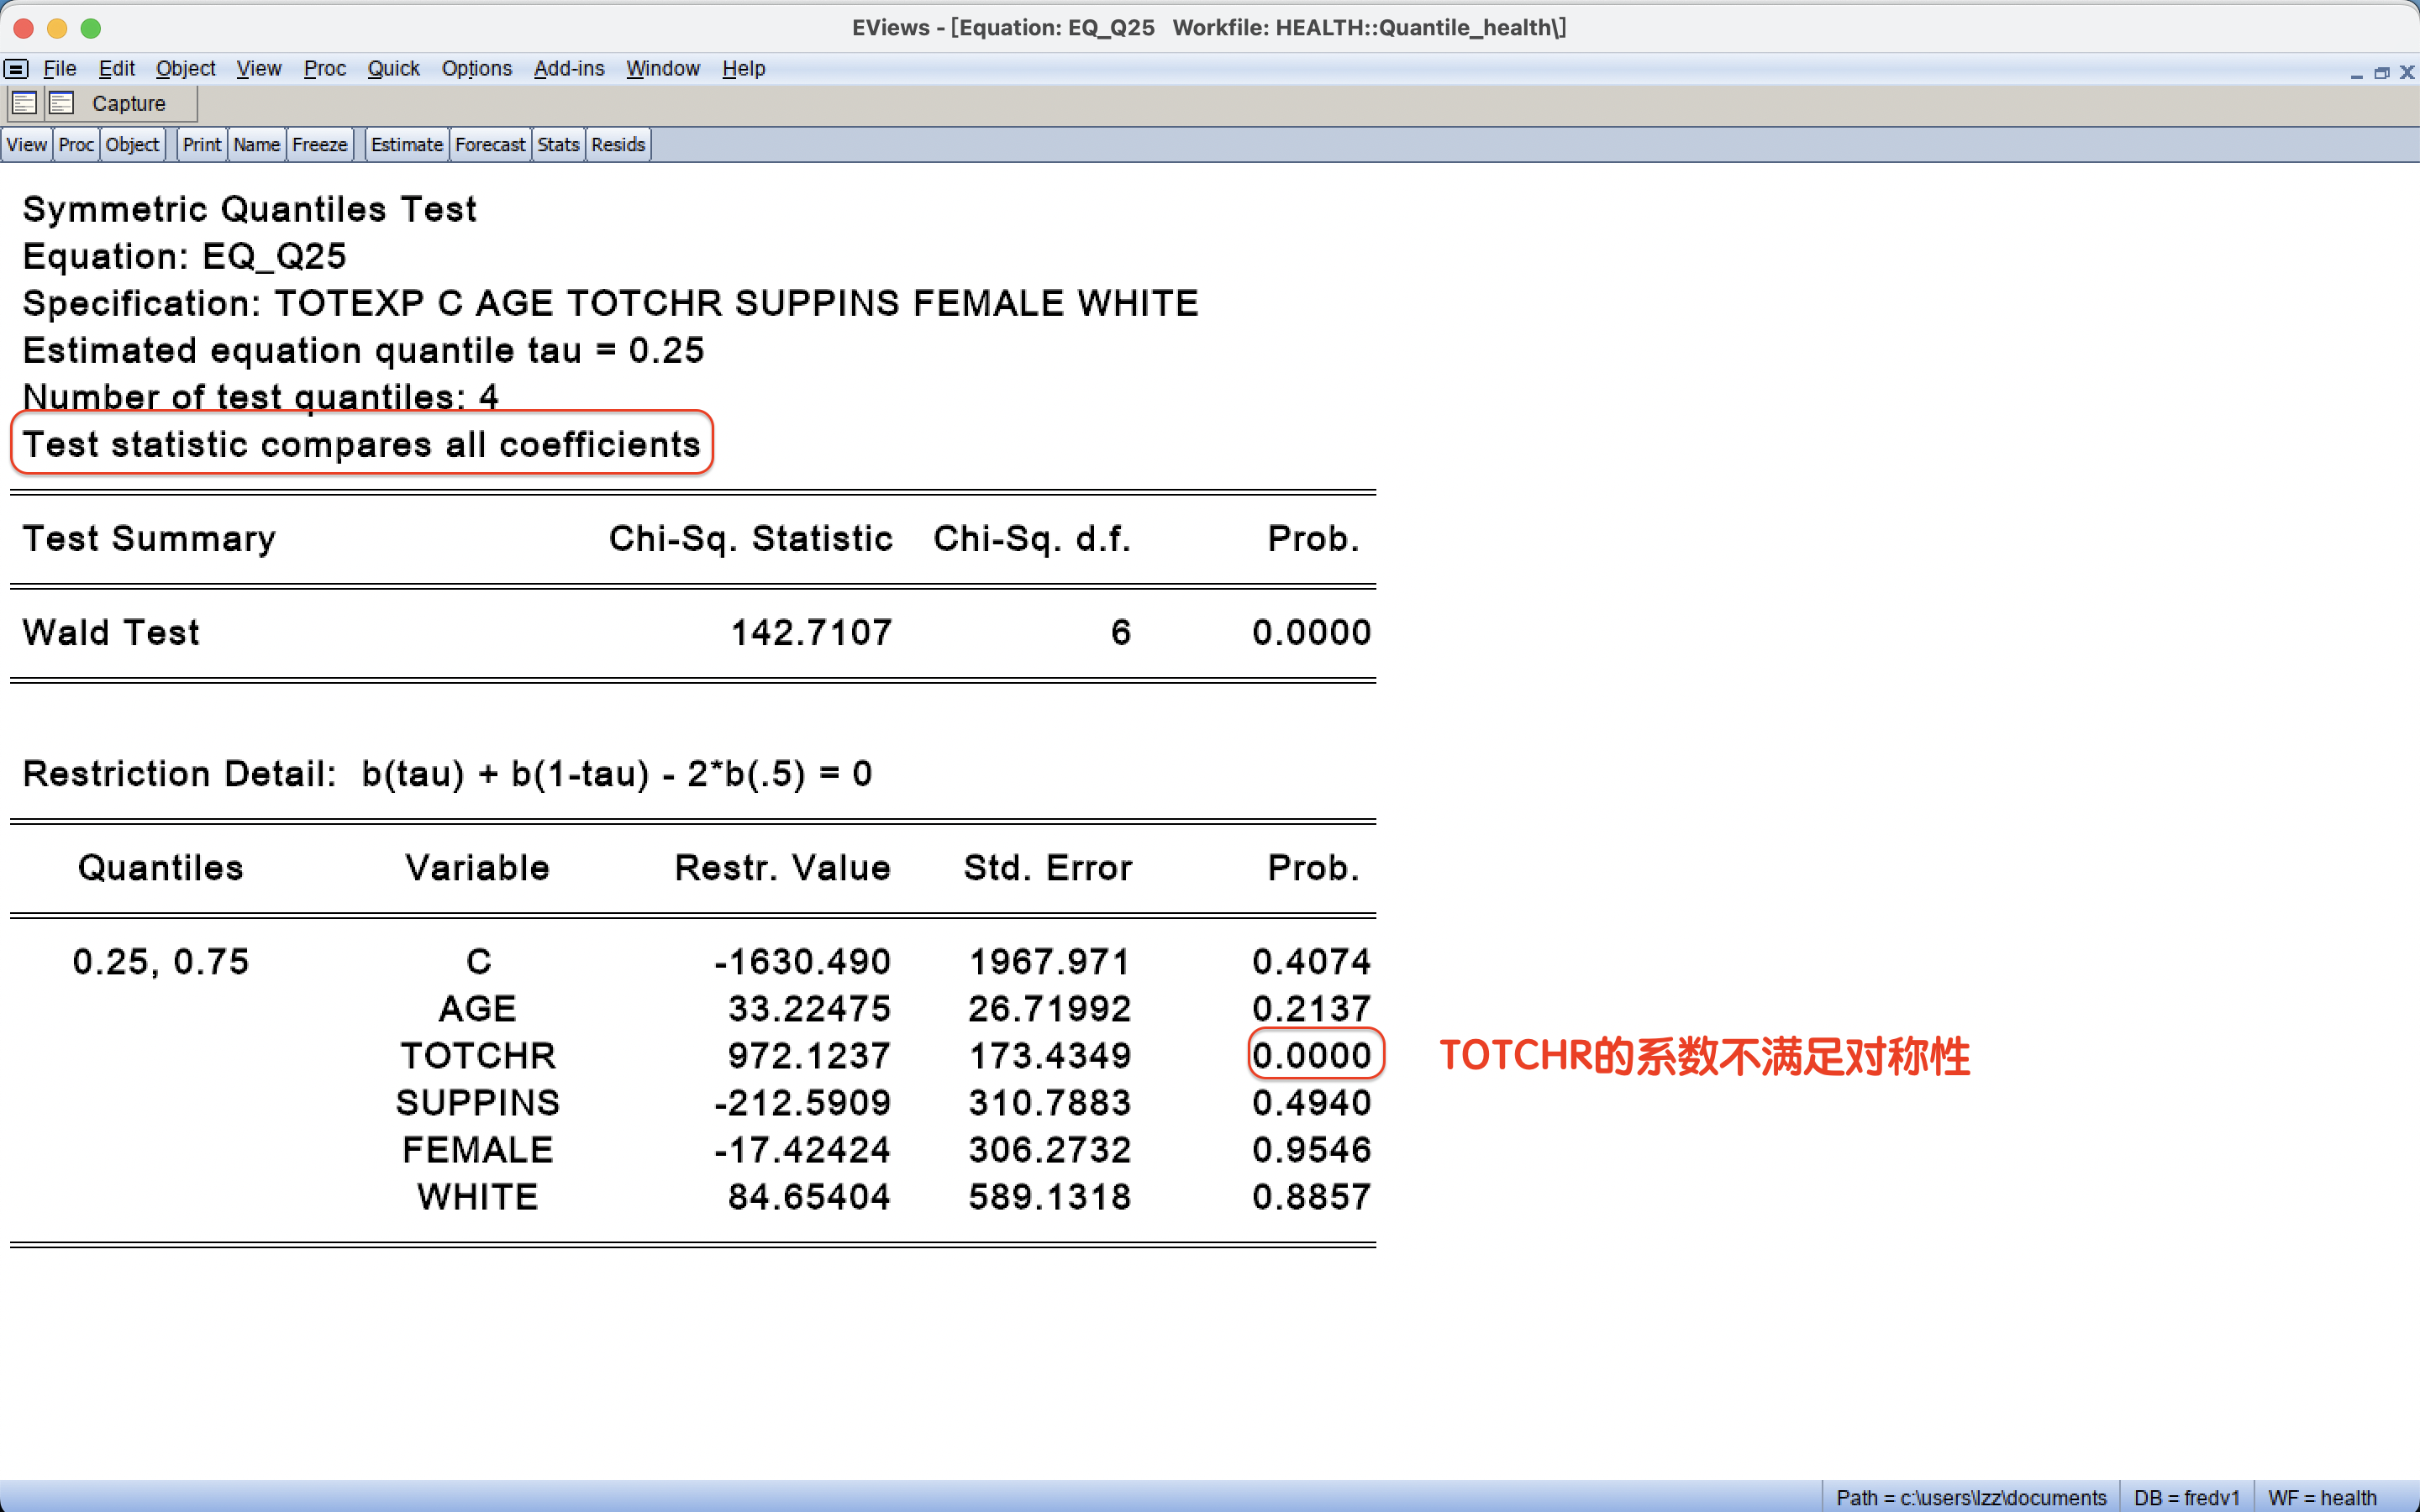Image resolution: width=2420 pixels, height=1512 pixels.
Task: Close the equation window with X icon
Action: (x=2406, y=73)
